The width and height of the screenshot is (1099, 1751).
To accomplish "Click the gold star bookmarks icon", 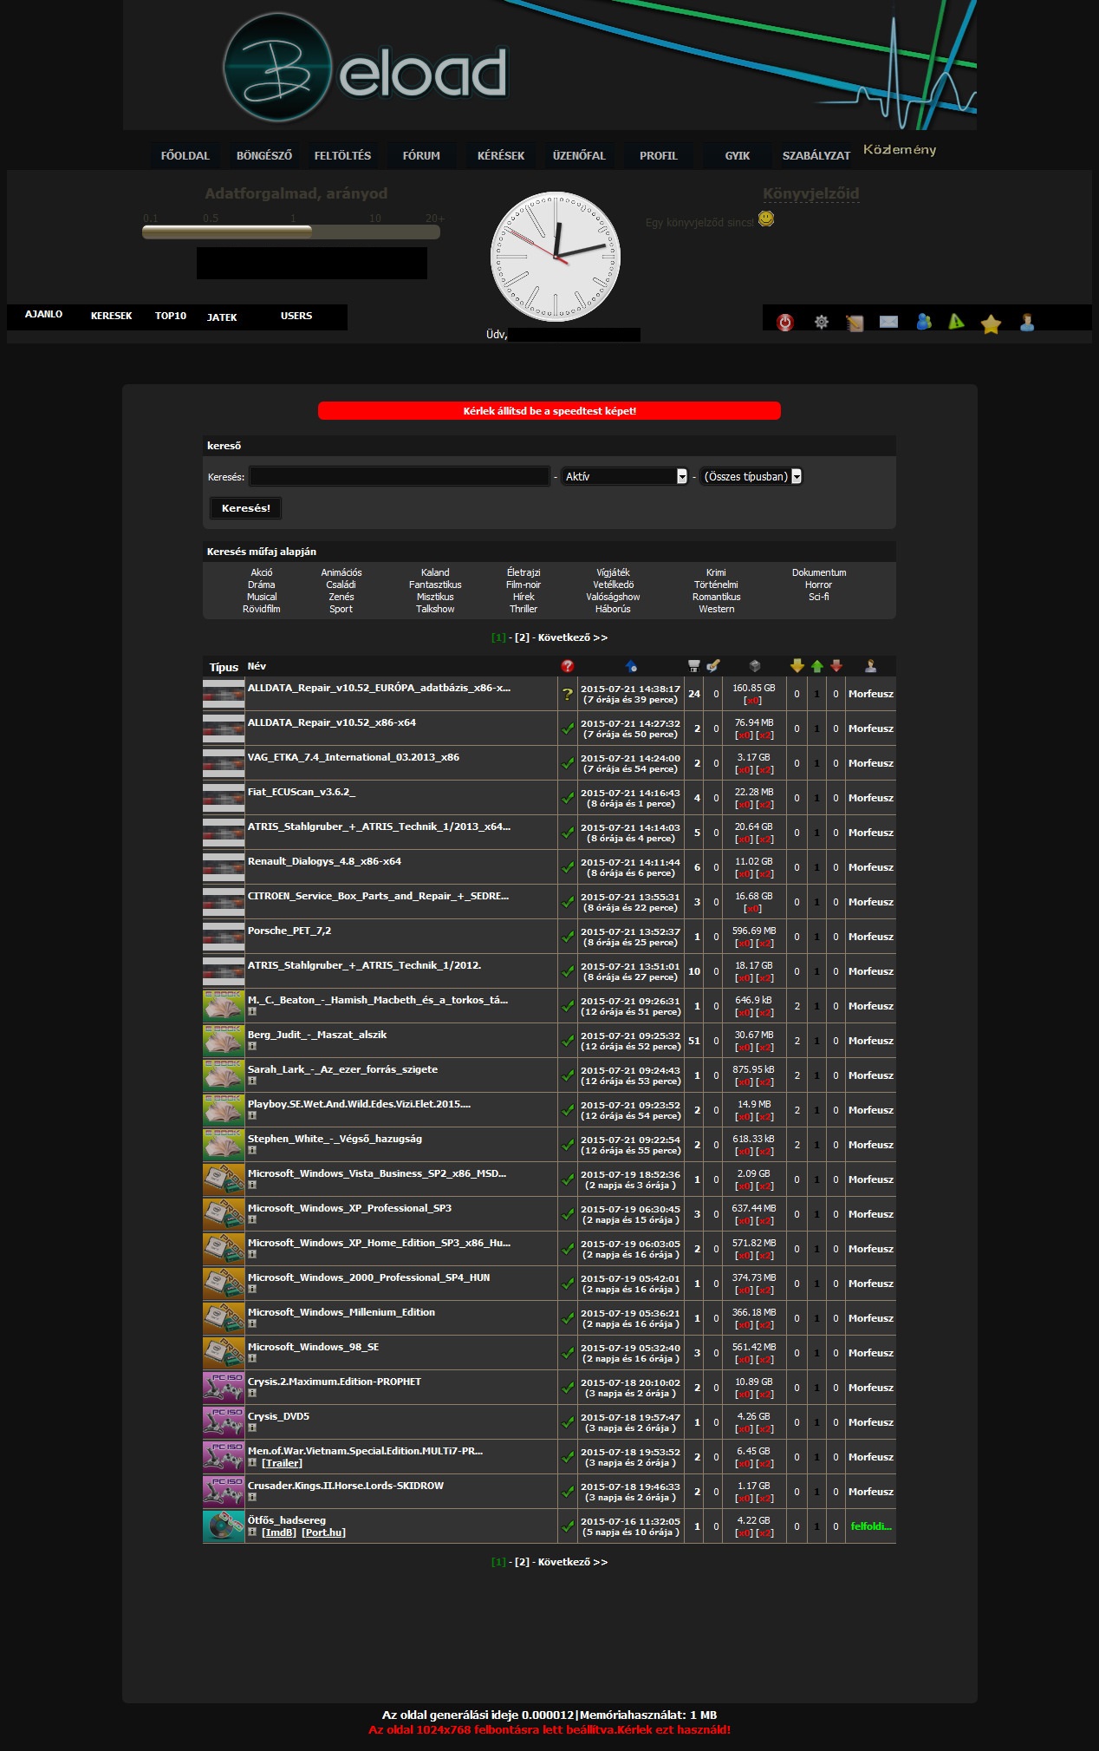I will pos(991,324).
